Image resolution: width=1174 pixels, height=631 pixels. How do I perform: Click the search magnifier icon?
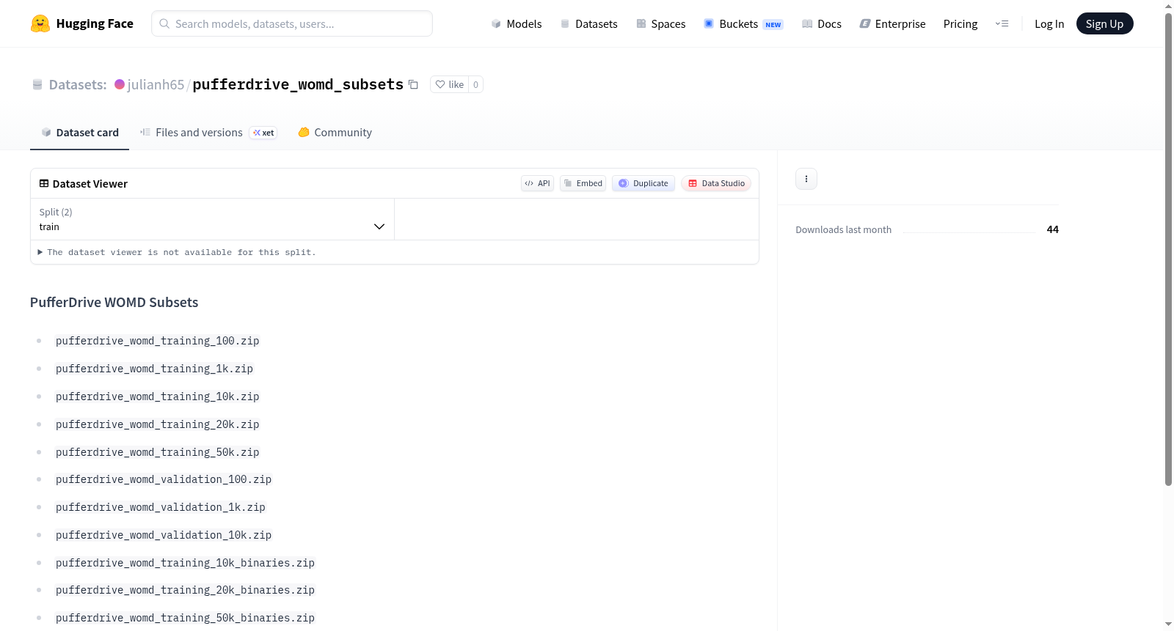click(164, 23)
